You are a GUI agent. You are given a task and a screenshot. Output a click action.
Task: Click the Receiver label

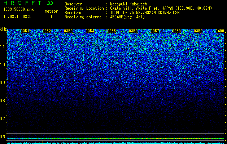73,13
